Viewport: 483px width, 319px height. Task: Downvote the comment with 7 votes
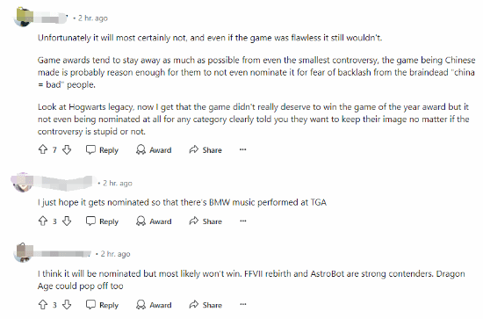pos(67,149)
